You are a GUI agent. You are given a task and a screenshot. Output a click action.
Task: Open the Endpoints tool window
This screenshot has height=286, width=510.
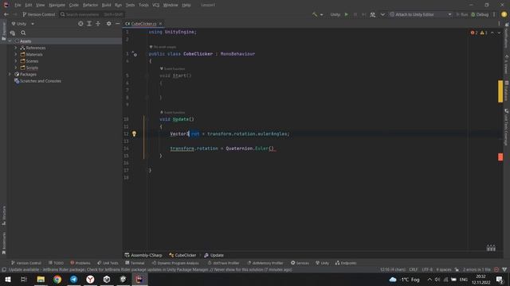(x=346, y=263)
